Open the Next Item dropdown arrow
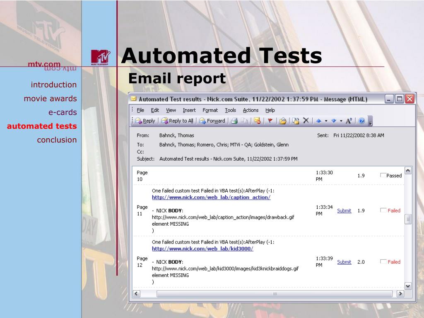The height and width of the screenshot is (318, 424). [341, 121]
